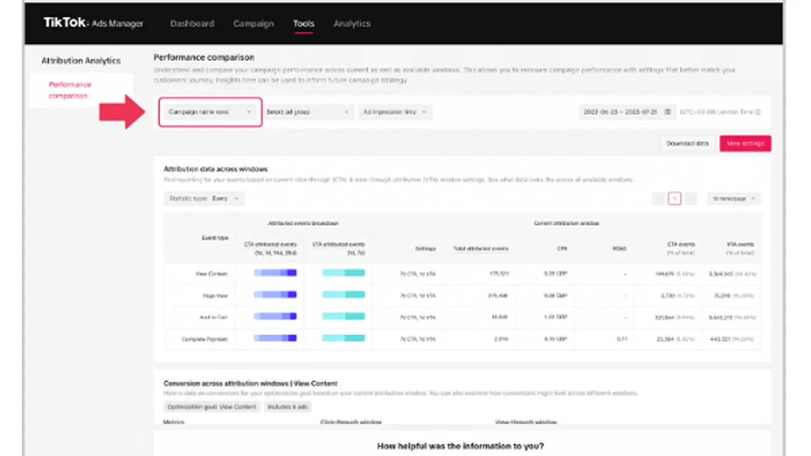Click the VTA attributed events column header
The width and height of the screenshot is (811, 456).
tap(339, 248)
